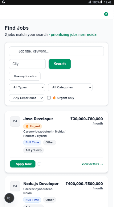114x207 pixels.
Task: Click the flame icon next to Urgent only
Action: (x=54, y=98)
